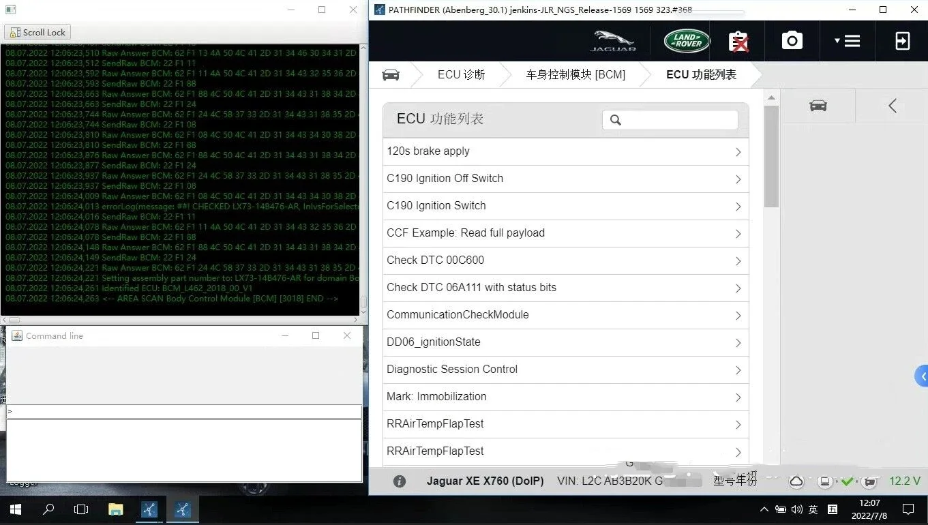This screenshot has width=928, height=525.
Task: Open Task View on taskbar
Action: coord(81,509)
